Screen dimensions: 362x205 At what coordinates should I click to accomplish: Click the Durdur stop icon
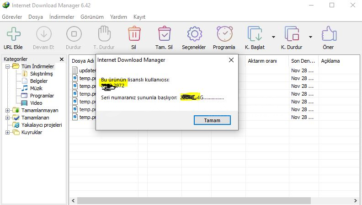[x=74, y=34]
